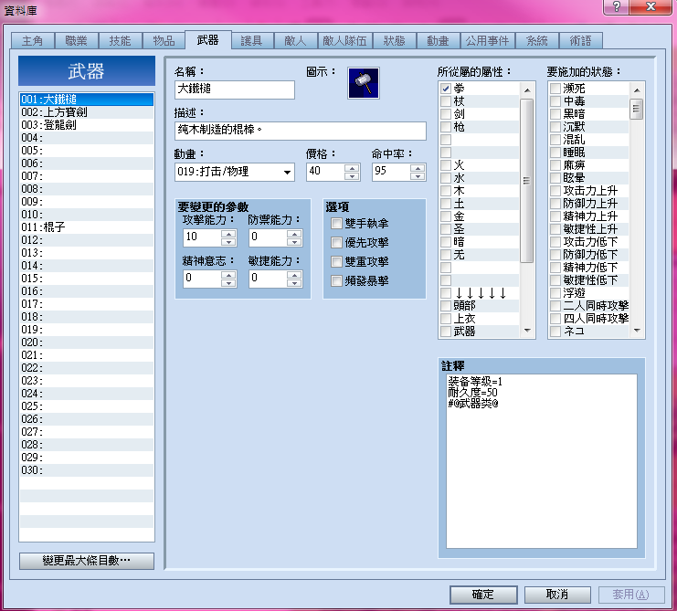Switch to the 敵人隊伍 tab
Screen dimensions: 677x611
[345, 40]
